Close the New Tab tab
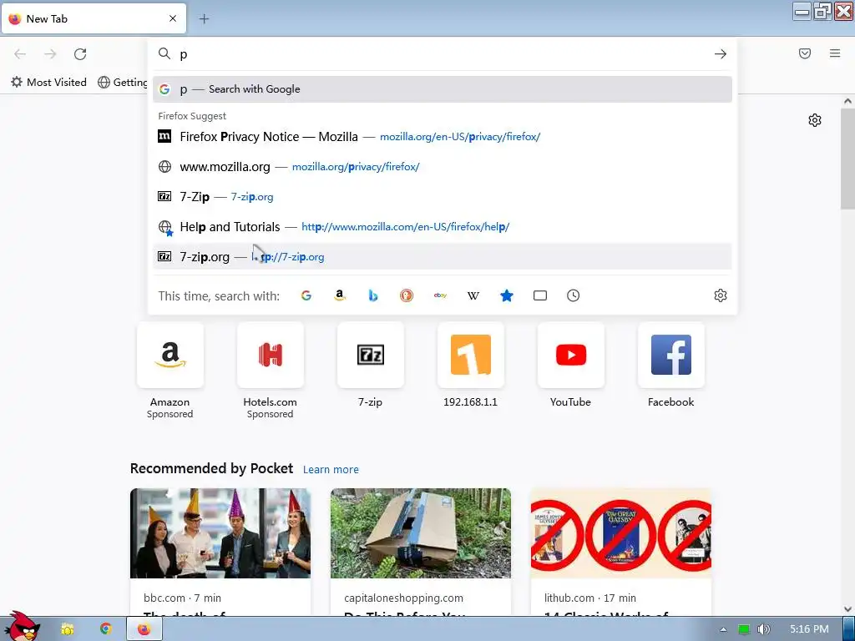The height and width of the screenshot is (641, 855). pyautogui.click(x=173, y=18)
